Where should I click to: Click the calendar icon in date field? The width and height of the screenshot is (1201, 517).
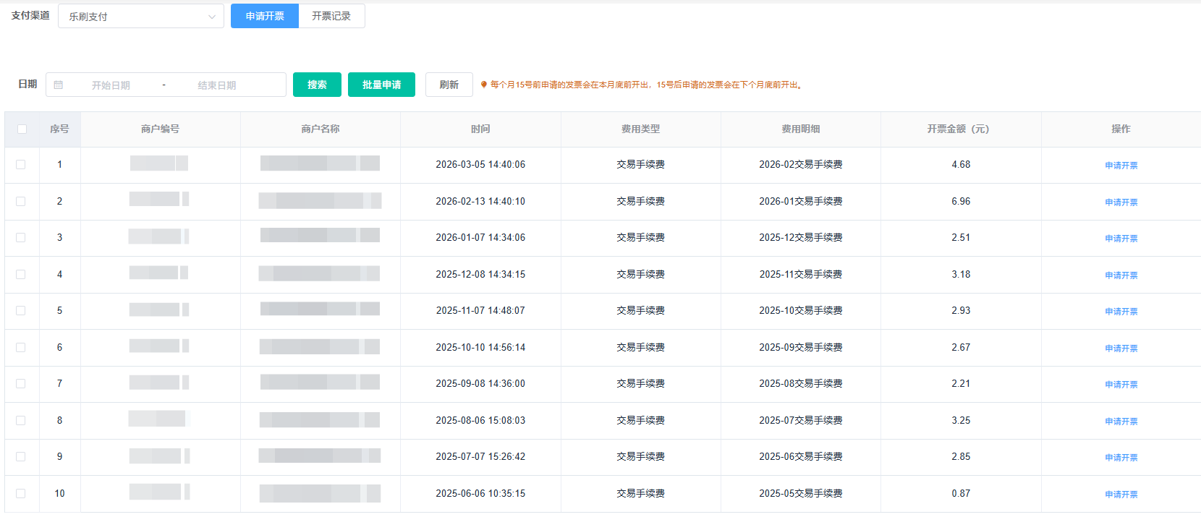coord(59,85)
